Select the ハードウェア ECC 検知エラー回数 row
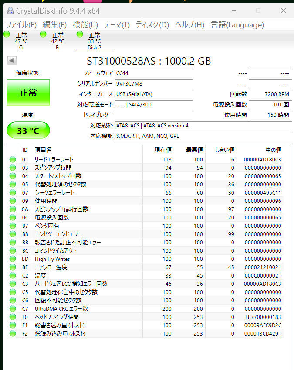The width and height of the screenshot is (294, 370). tap(145, 284)
